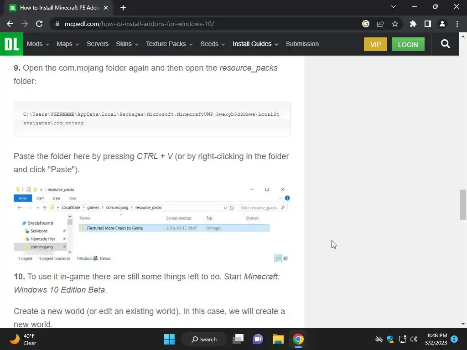
Task: Click the MCPEDL DL logo
Action: point(11,44)
